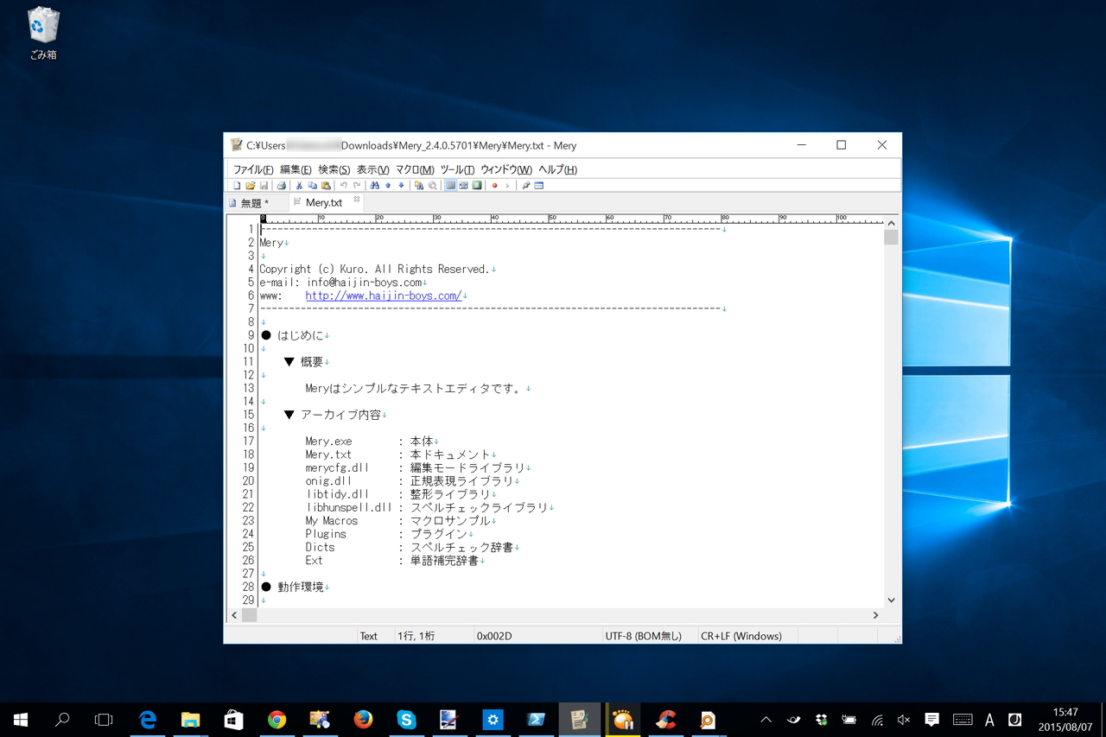Click the Undo arrow icon

(343, 186)
